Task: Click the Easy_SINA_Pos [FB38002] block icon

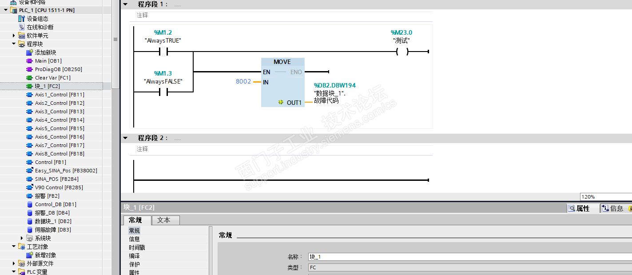Action: (30, 171)
